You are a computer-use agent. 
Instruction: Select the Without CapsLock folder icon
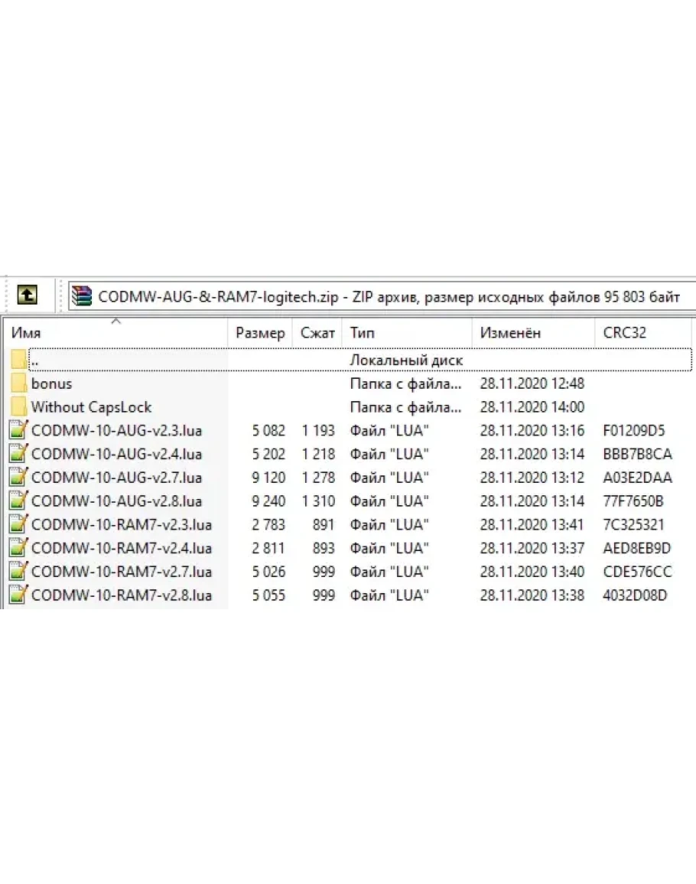19,406
